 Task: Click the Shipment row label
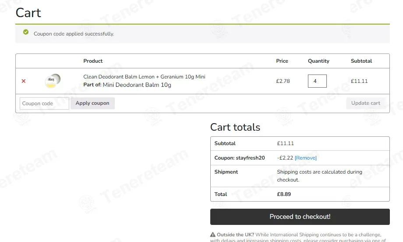click(x=226, y=172)
